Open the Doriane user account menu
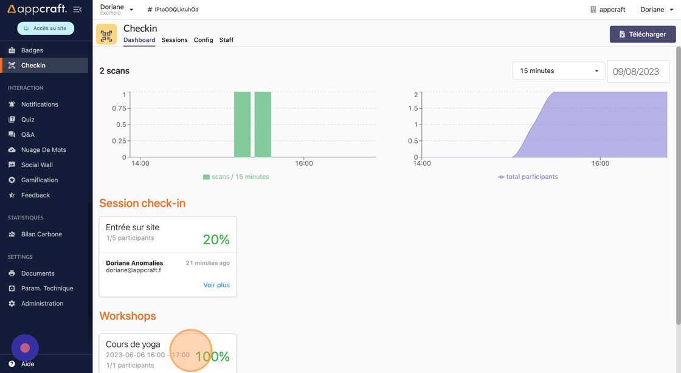The height and width of the screenshot is (373, 681). [x=657, y=10]
